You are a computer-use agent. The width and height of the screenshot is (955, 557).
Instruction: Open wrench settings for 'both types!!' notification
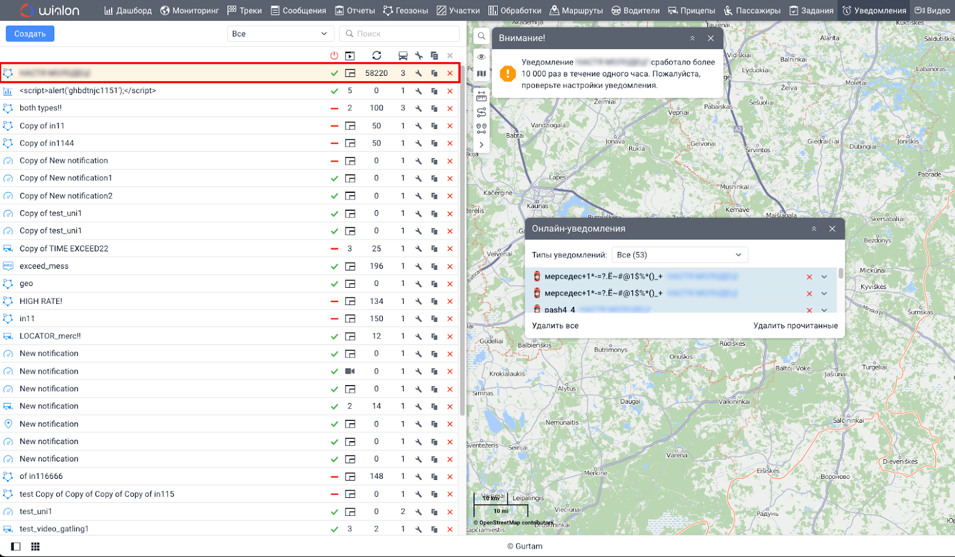point(418,108)
